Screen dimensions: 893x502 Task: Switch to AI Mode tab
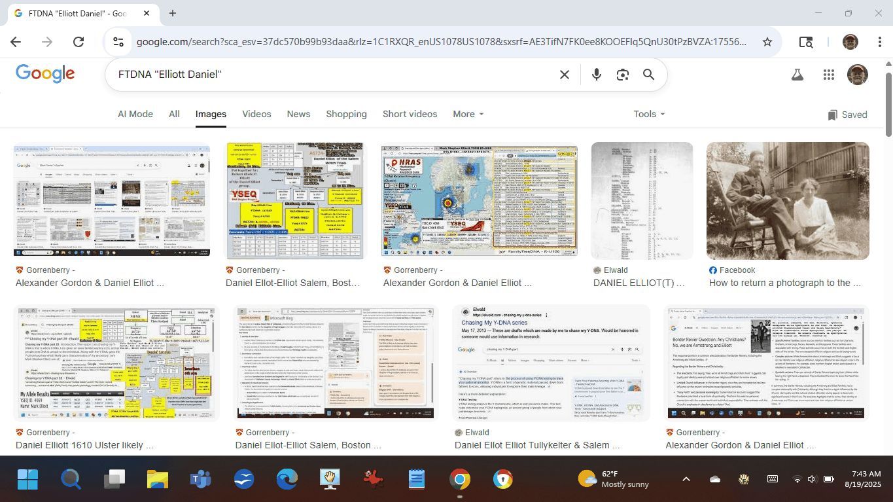[x=135, y=114]
